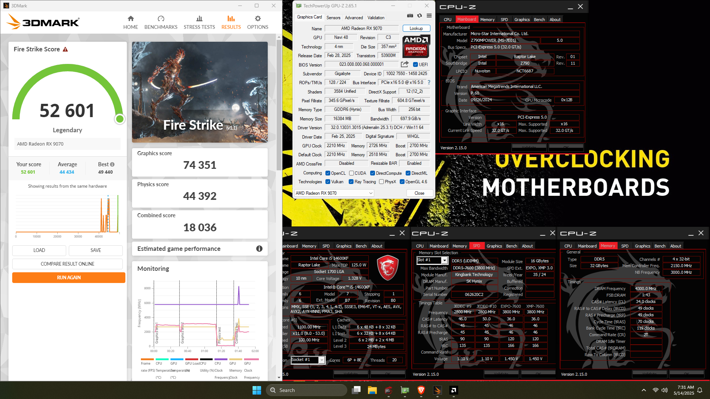
Task: Toggle the CUDA checkbox in GPU-Z
Action: pos(351,173)
